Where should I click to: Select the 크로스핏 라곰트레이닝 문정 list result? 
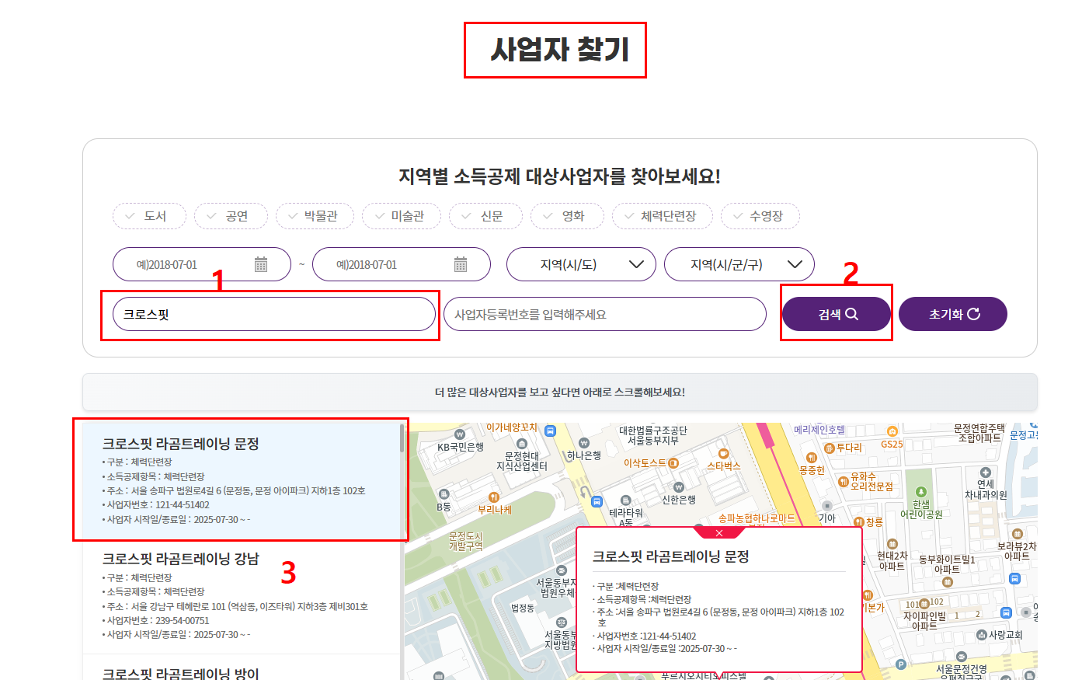pyautogui.click(x=241, y=481)
